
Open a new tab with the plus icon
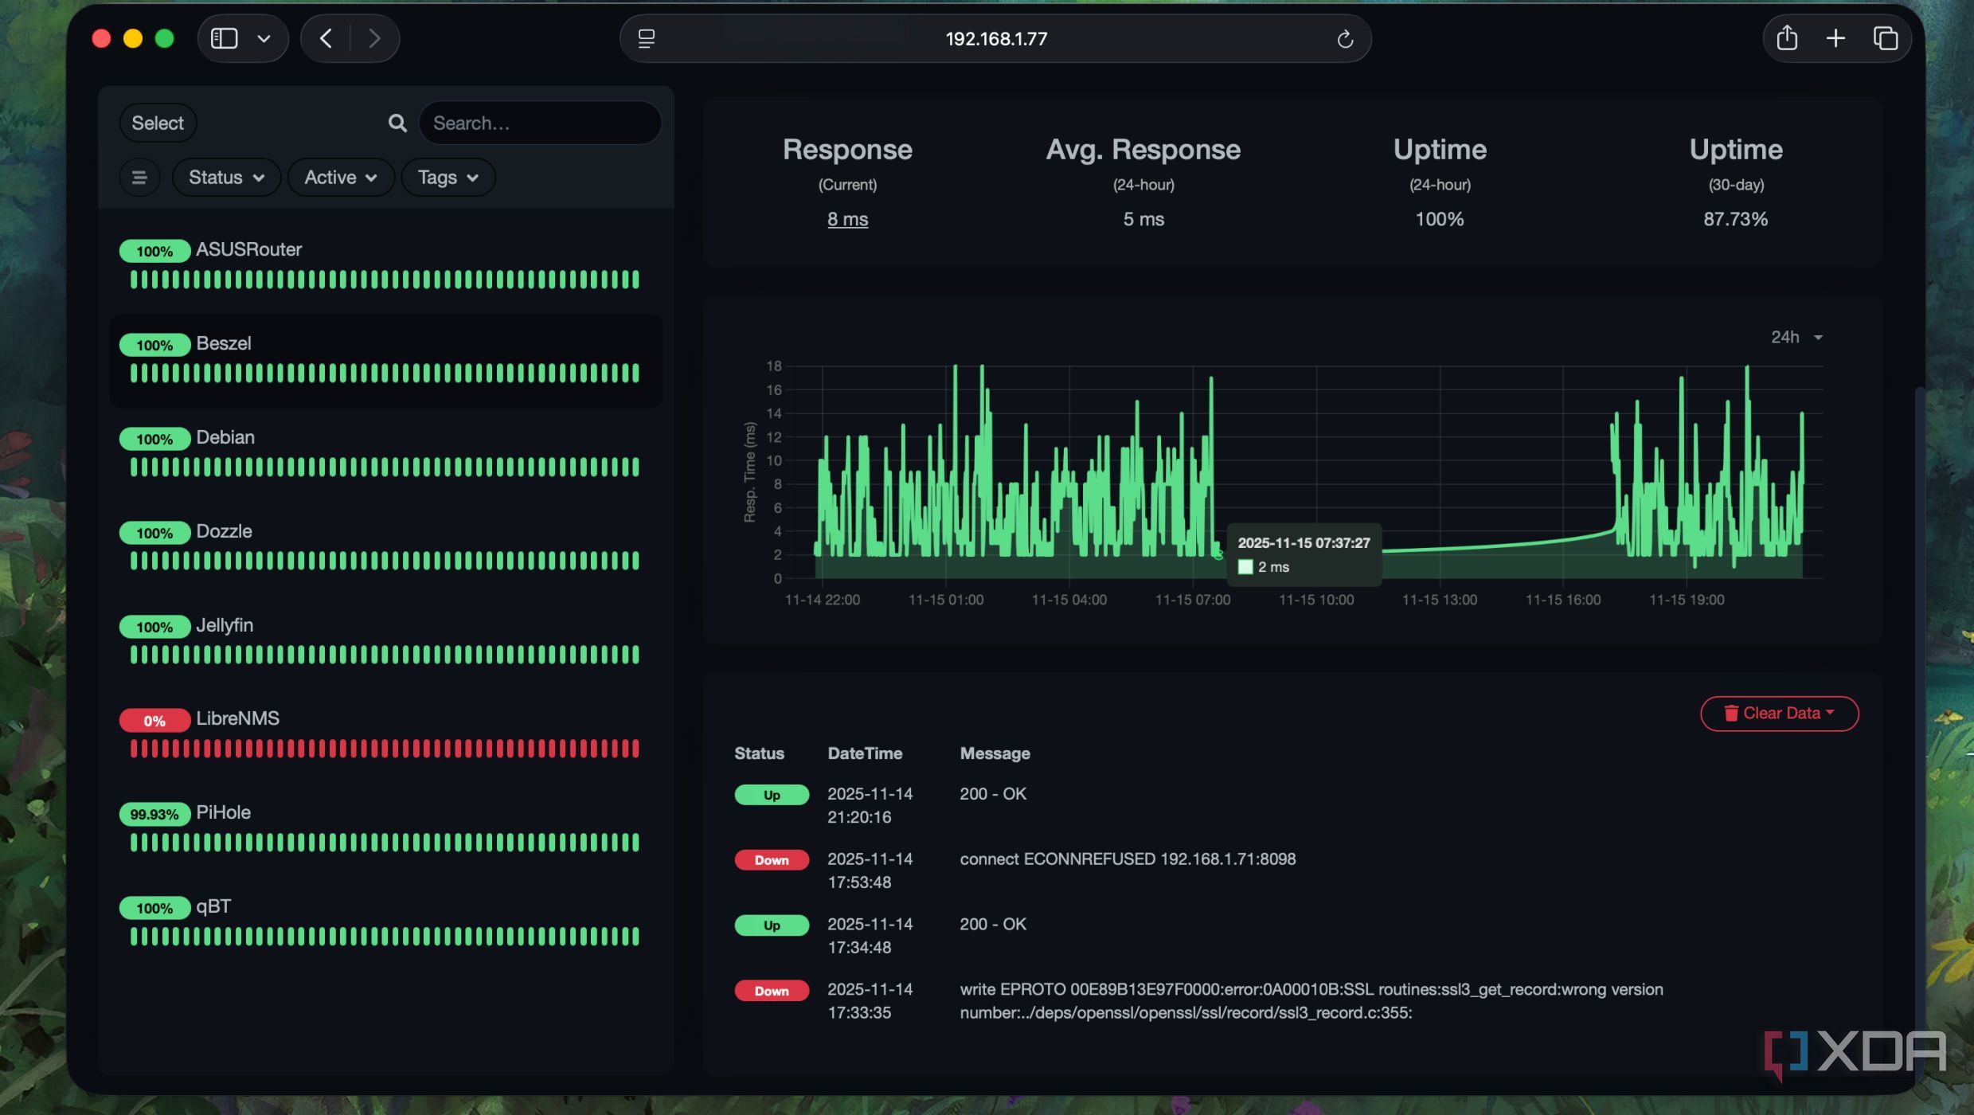click(x=1835, y=37)
